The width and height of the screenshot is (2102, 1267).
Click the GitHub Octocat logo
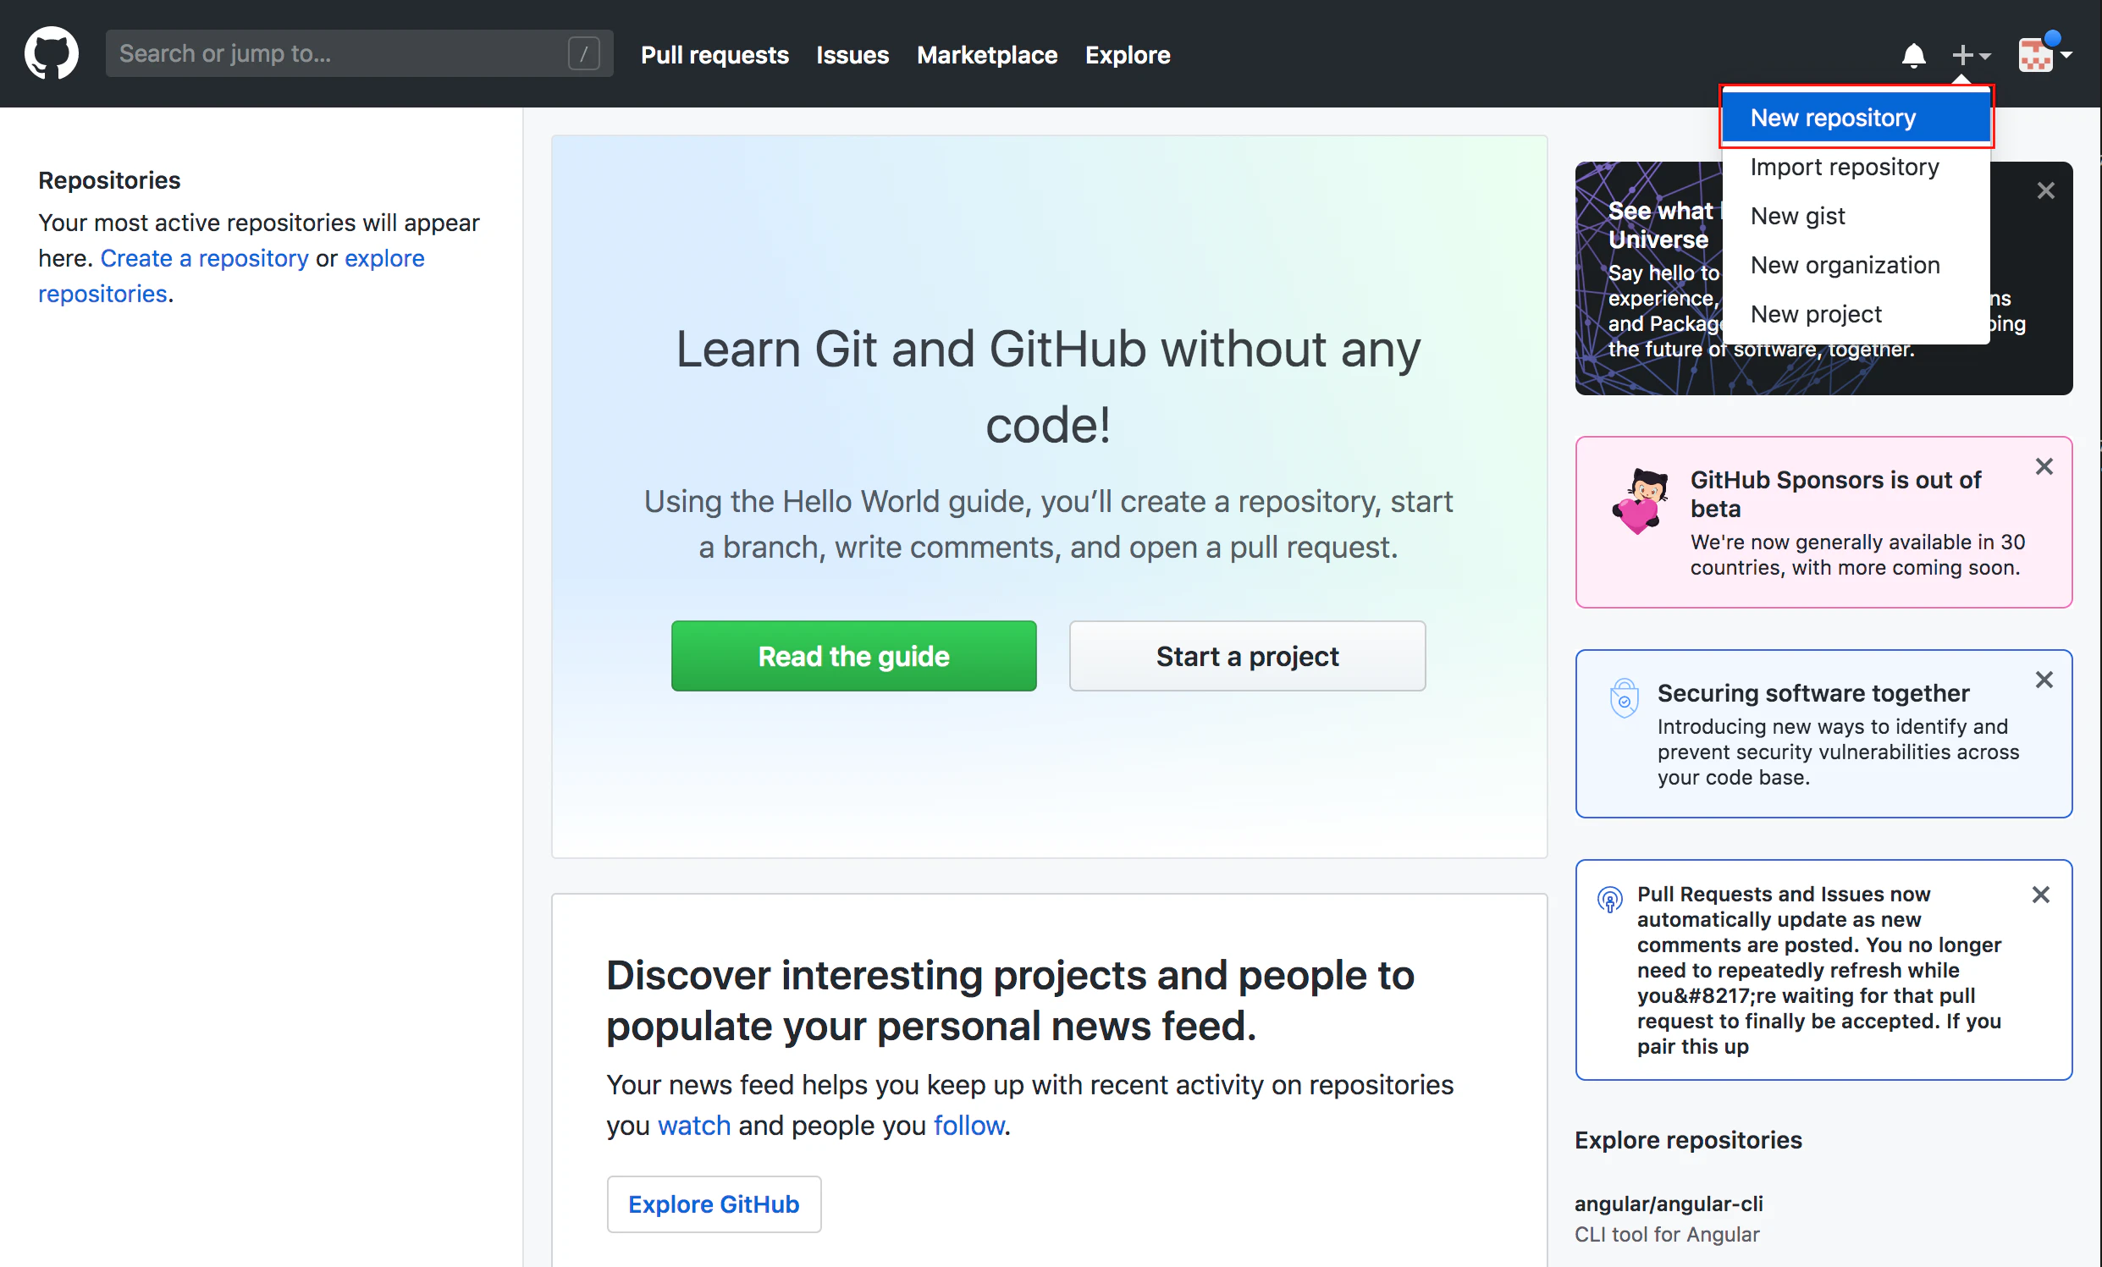[x=51, y=53]
